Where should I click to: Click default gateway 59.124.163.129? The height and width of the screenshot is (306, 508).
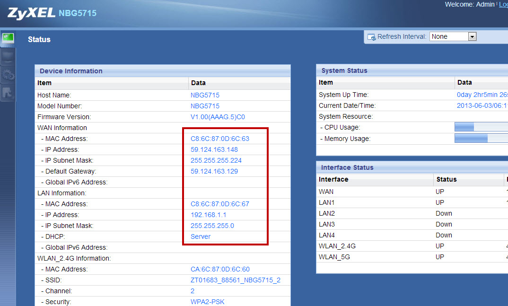[214, 171]
